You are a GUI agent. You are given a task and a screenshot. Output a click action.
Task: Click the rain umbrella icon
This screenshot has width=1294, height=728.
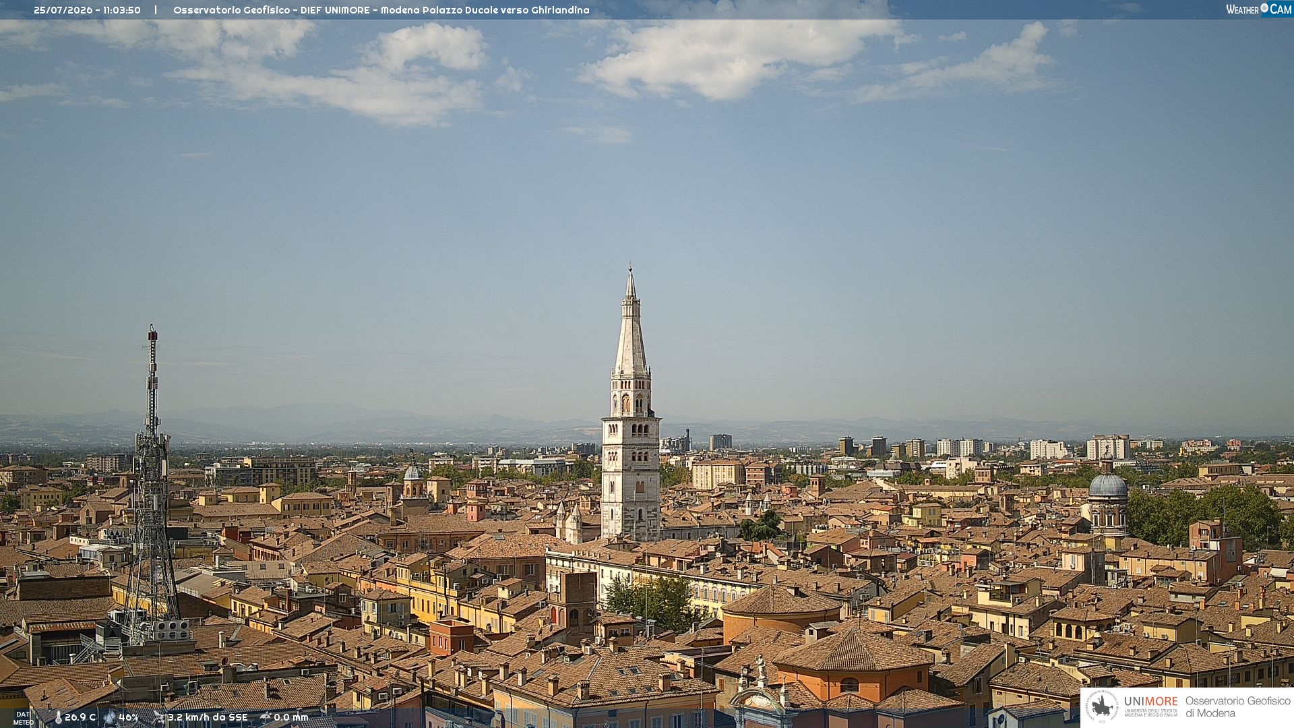[265, 718]
